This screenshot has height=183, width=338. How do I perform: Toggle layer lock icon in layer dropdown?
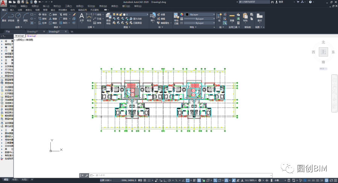[x=120, y=14]
